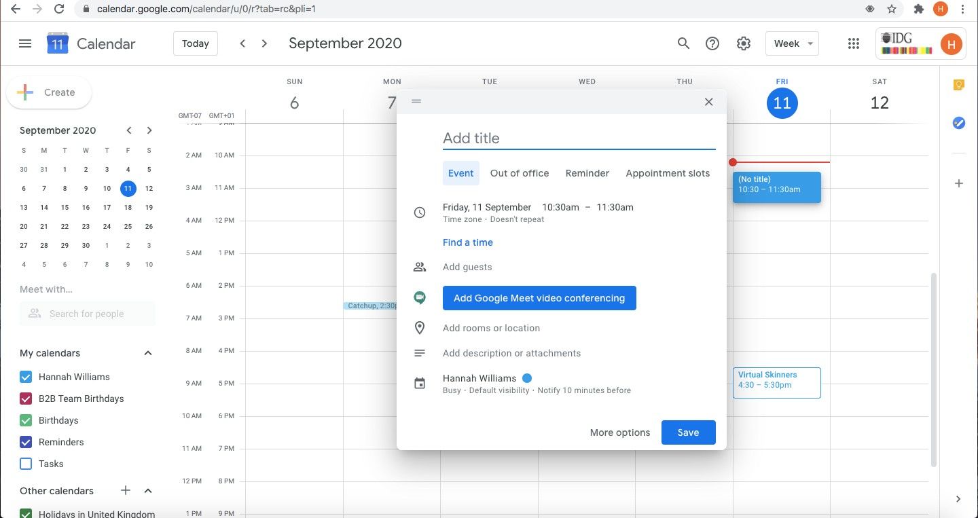Click Add Google Meet video conferencing
The image size is (978, 518).
(539, 298)
